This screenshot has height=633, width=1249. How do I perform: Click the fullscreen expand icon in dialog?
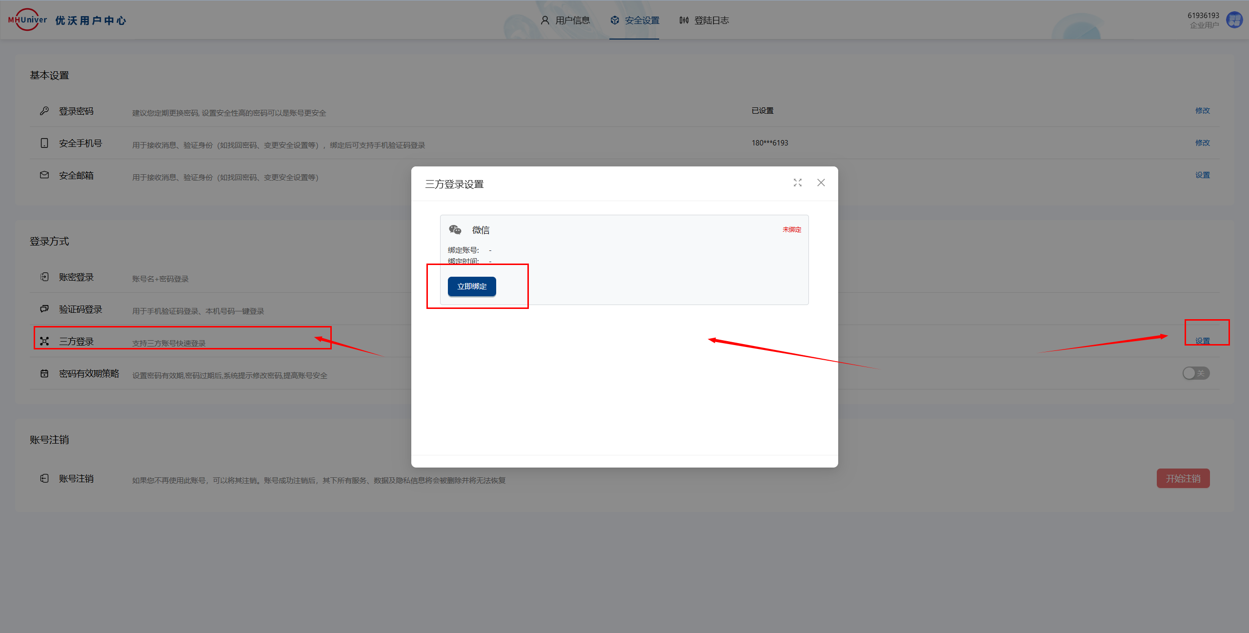click(797, 183)
